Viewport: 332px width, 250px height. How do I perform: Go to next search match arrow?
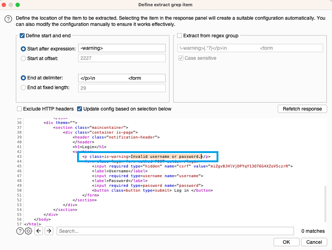49,231
